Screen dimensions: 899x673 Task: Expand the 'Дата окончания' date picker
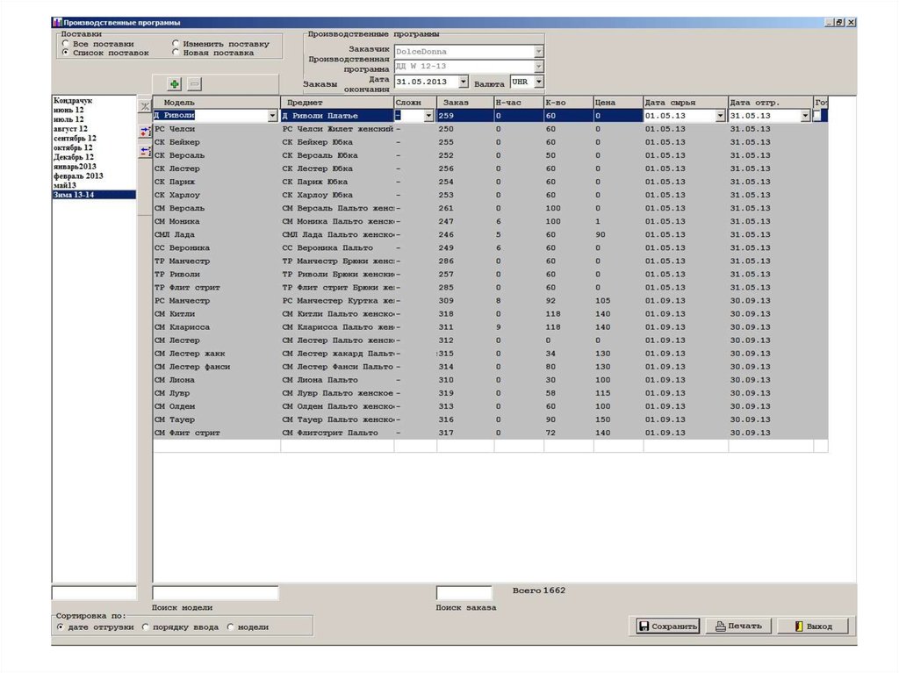464,82
